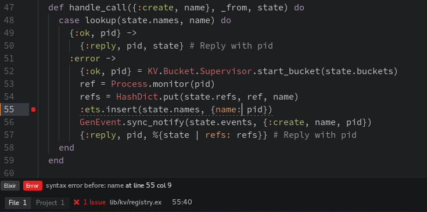Click 'HashDict' on line 54
427x212 pixels.
coord(137,97)
